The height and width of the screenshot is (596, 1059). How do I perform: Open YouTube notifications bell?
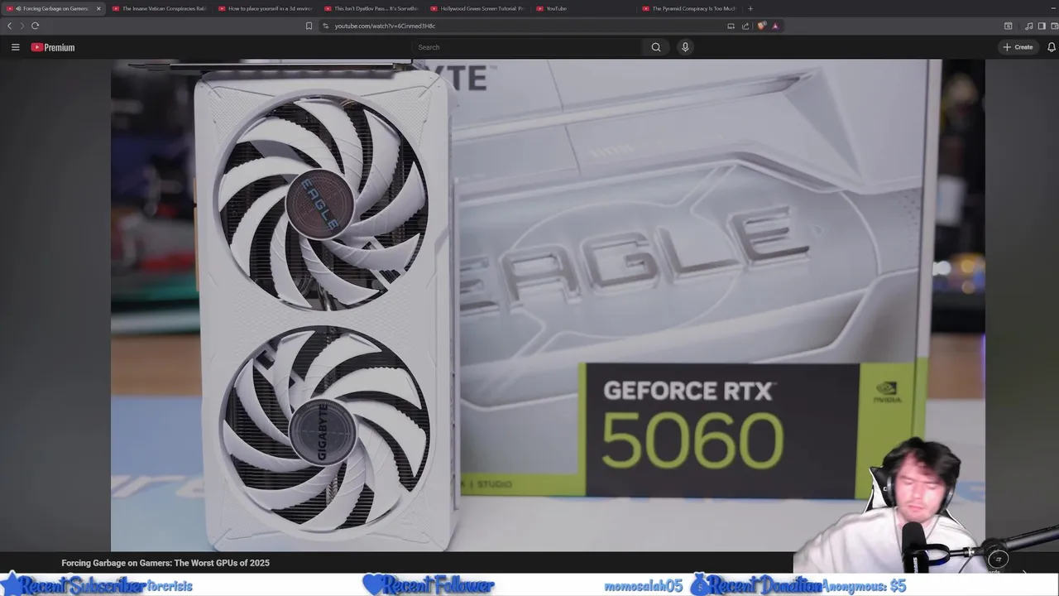point(1052,47)
